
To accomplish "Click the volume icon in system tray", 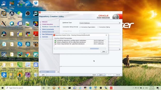I will point(138,88).
